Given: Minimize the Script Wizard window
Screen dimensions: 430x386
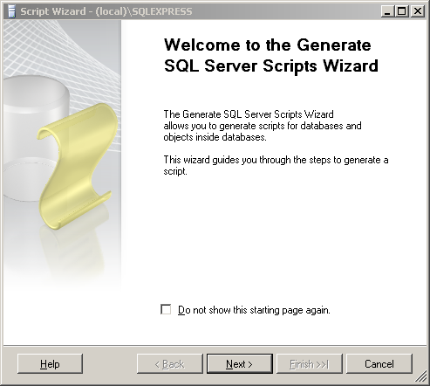Looking at the screenshot, I should click(387, 11).
